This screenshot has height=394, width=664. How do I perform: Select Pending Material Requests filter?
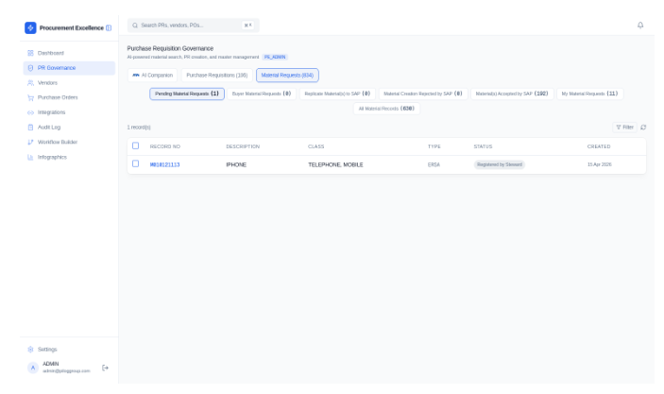click(x=187, y=94)
